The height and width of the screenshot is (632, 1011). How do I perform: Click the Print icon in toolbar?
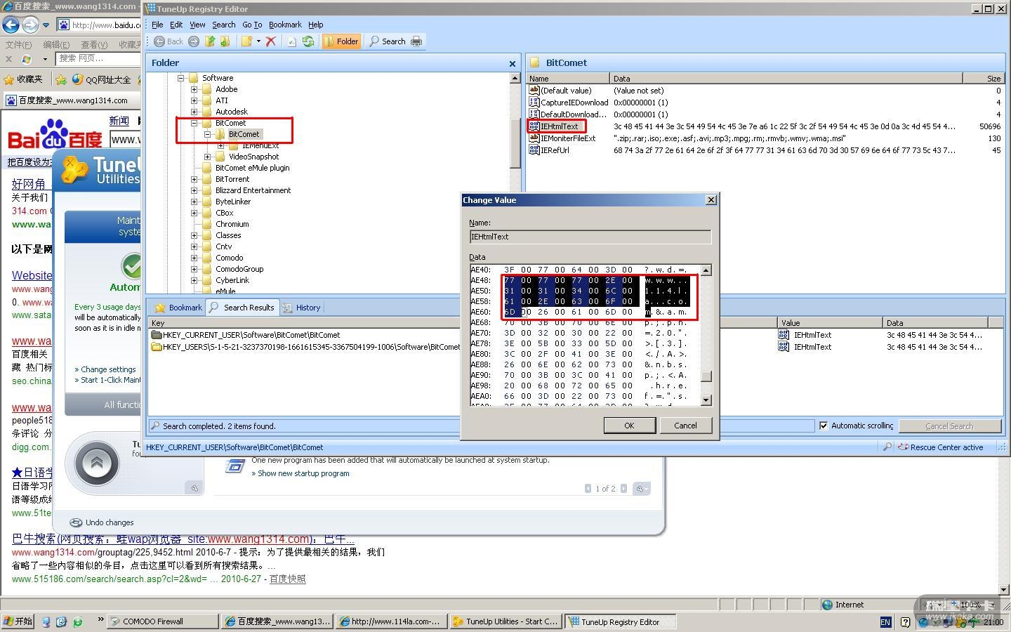pyautogui.click(x=416, y=41)
